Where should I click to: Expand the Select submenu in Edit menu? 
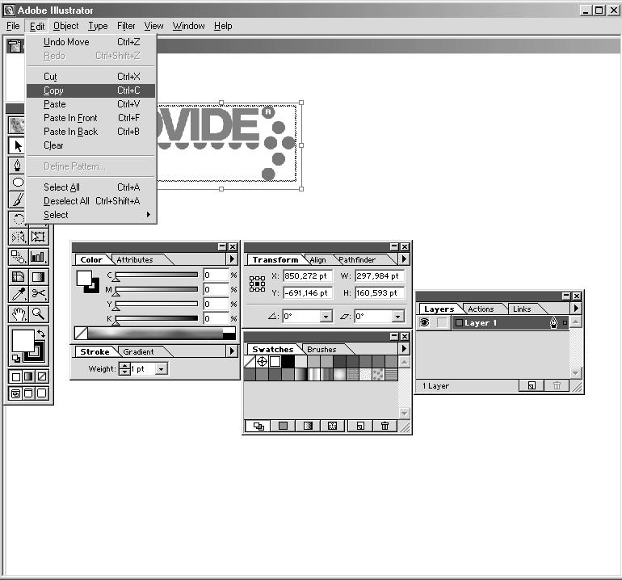point(91,215)
